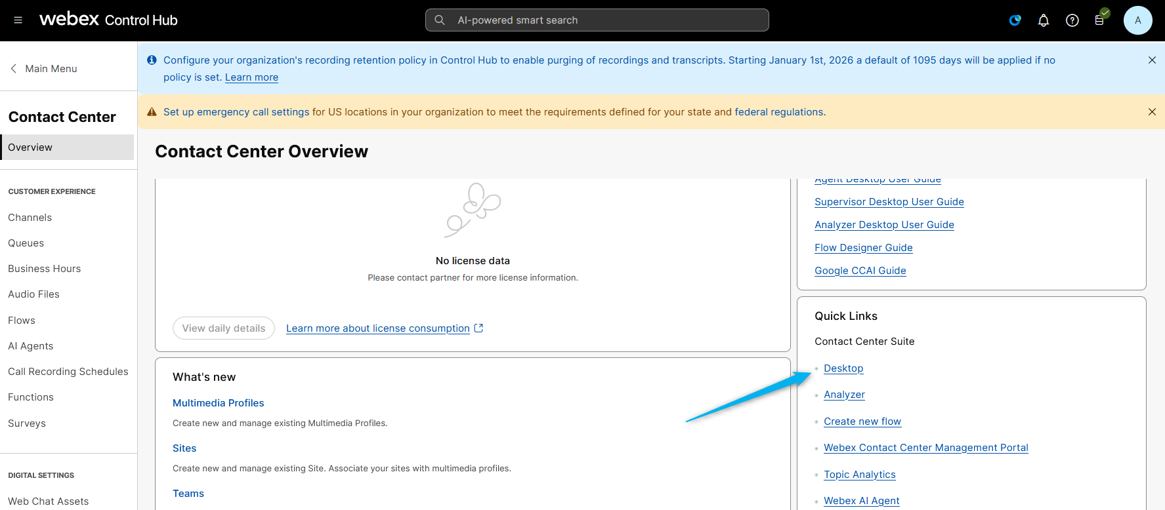Open the Webex AI Assistant icon
The width and height of the screenshot is (1165, 510).
(1015, 20)
